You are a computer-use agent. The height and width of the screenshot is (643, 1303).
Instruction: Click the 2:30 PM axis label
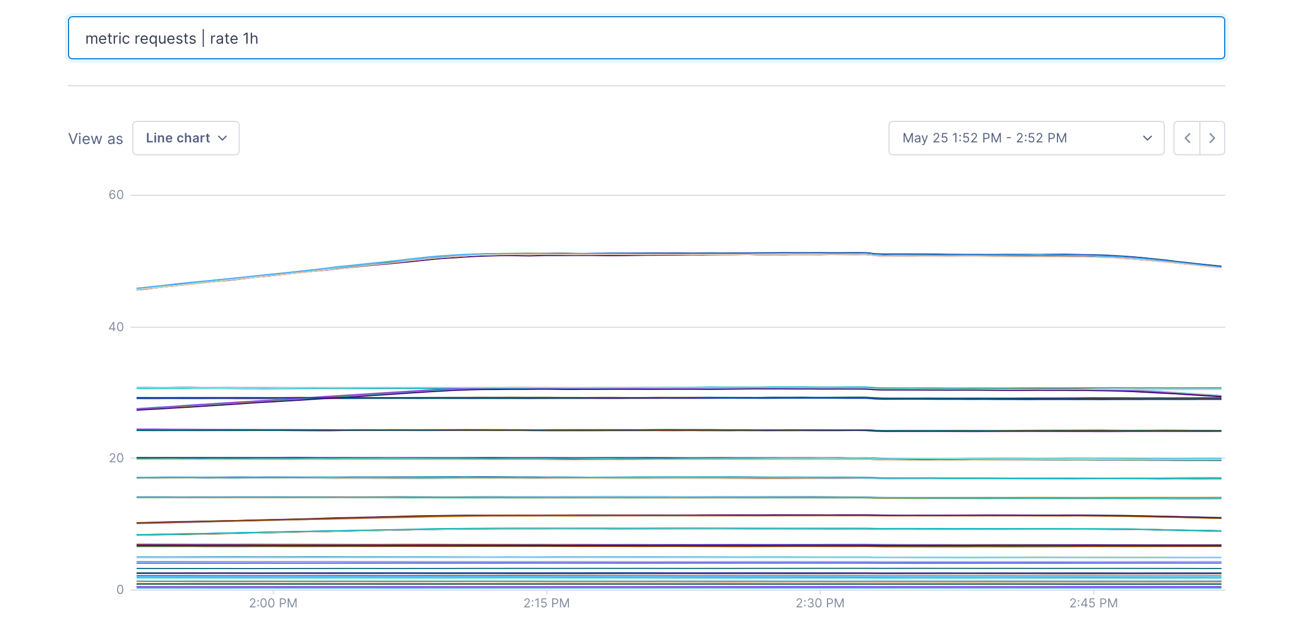pos(820,603)
